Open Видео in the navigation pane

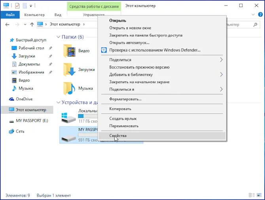tap(21, 80)
